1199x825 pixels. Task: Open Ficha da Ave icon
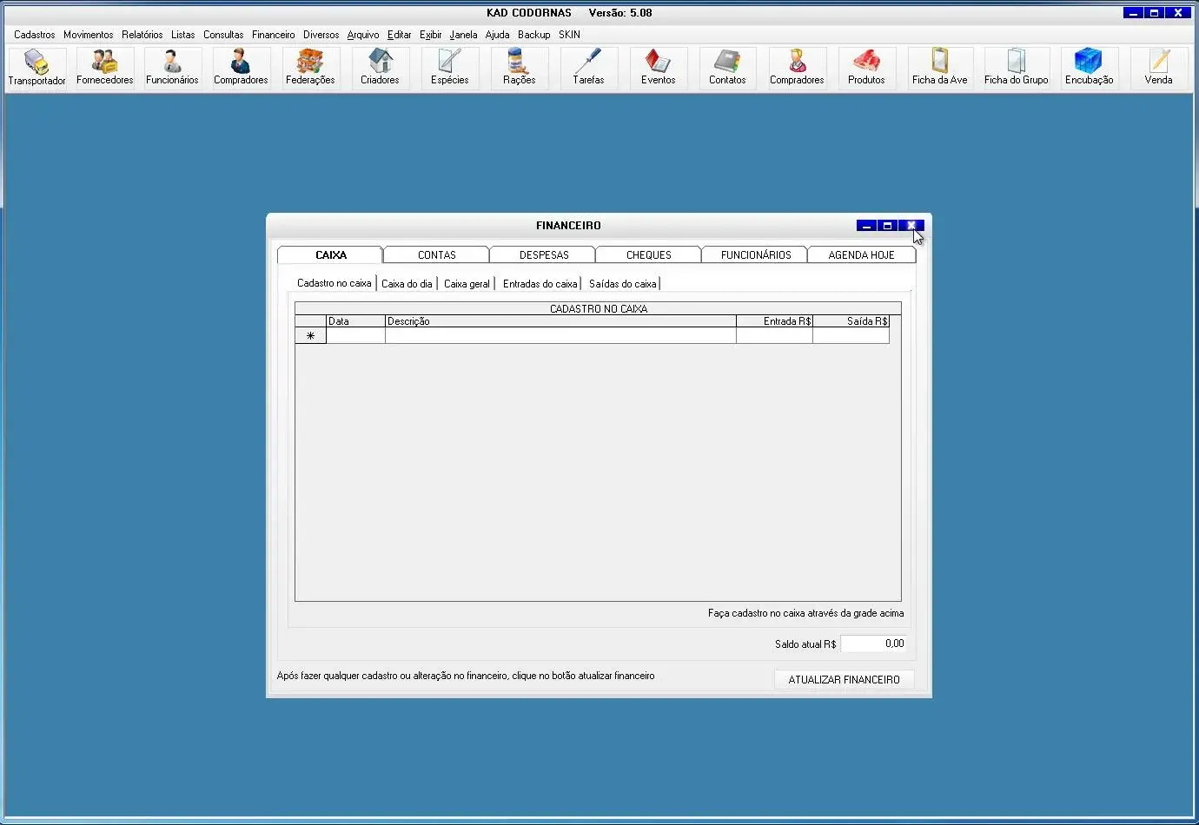[x=939, y=68]
